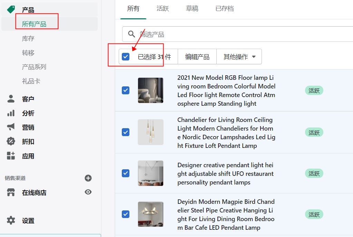Open the 产品 section in sidebar

pos(28,10)
